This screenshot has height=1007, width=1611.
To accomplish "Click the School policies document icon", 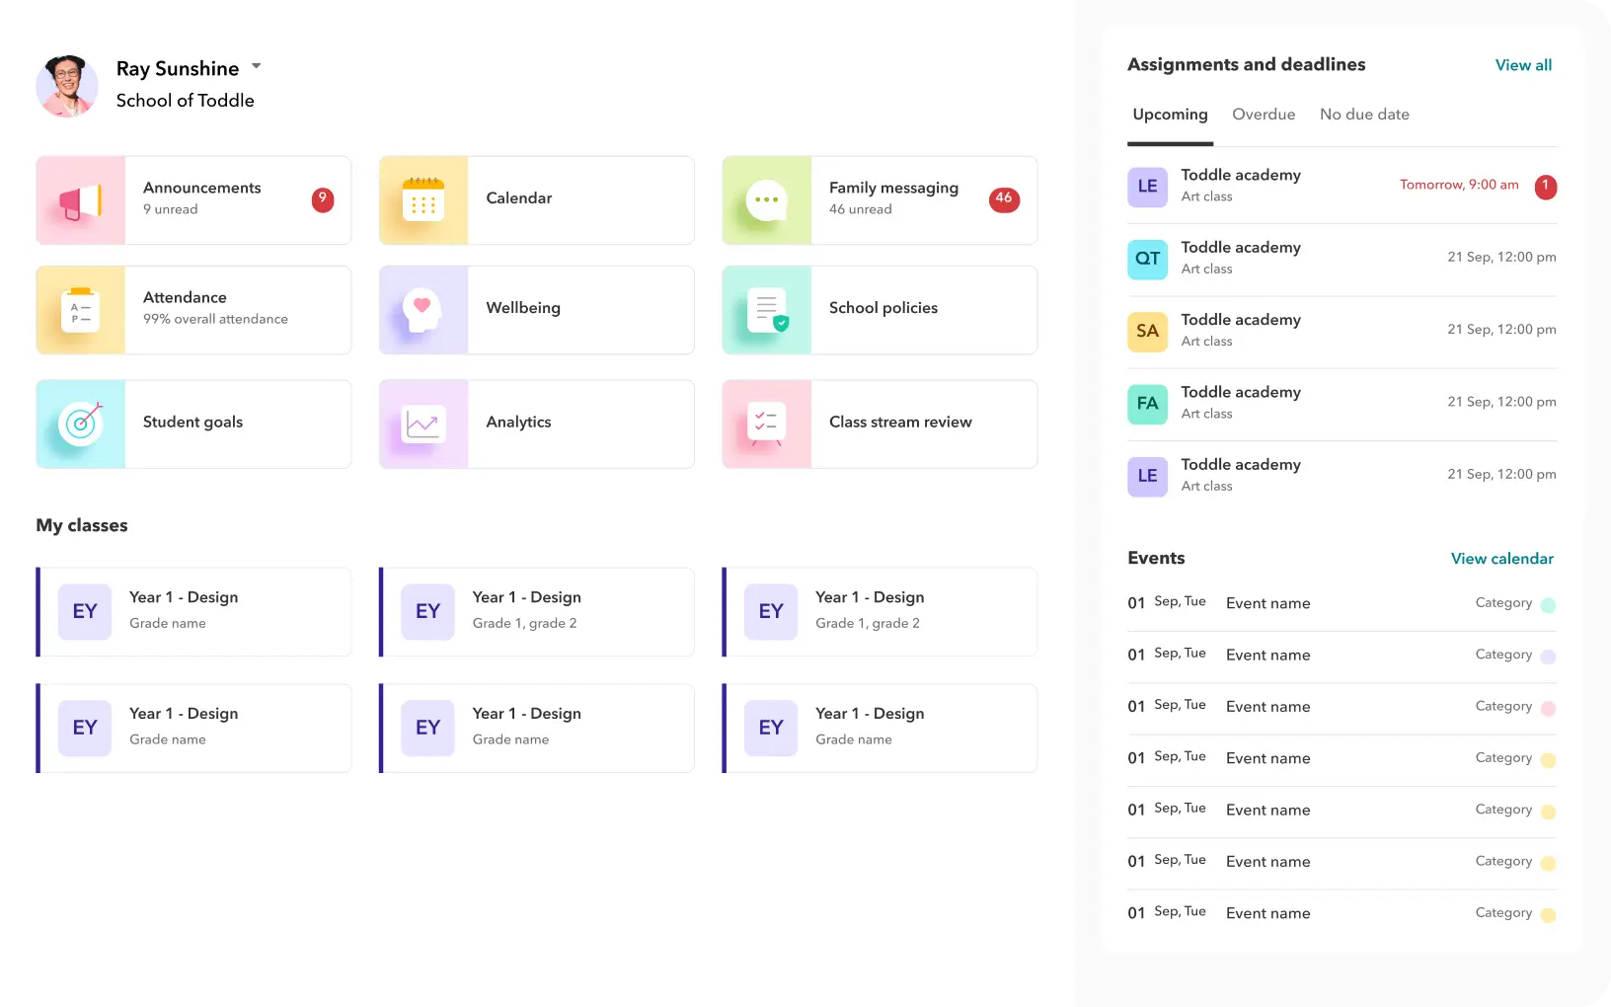I will (766, 309).
